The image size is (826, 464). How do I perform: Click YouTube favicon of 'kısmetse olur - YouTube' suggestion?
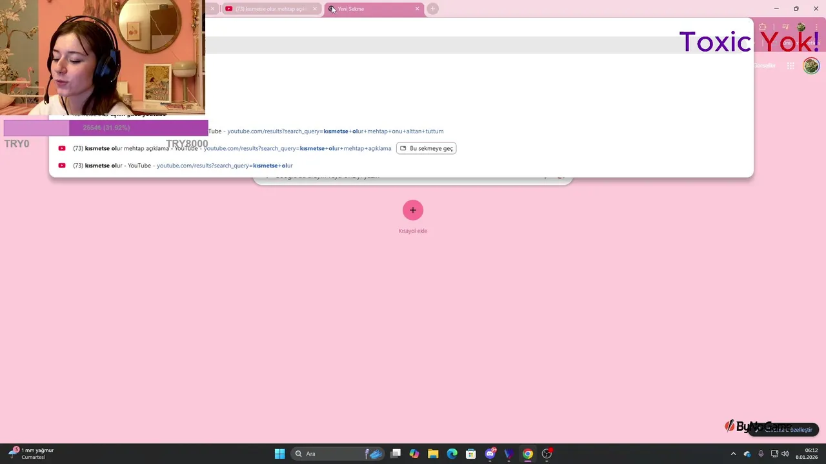pos(62,166)
